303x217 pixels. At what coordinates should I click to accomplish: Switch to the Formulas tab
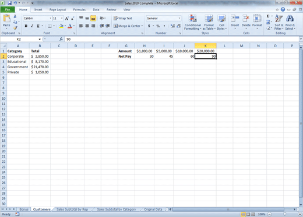point(79,9)
